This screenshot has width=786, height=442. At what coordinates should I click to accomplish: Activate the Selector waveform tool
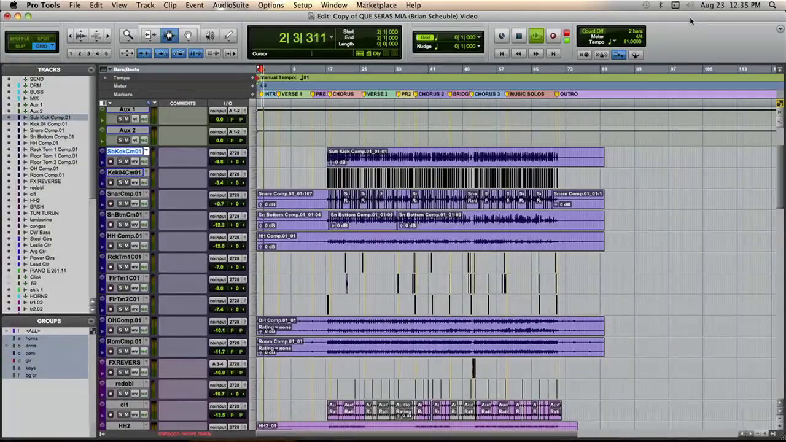click(169, 36)
